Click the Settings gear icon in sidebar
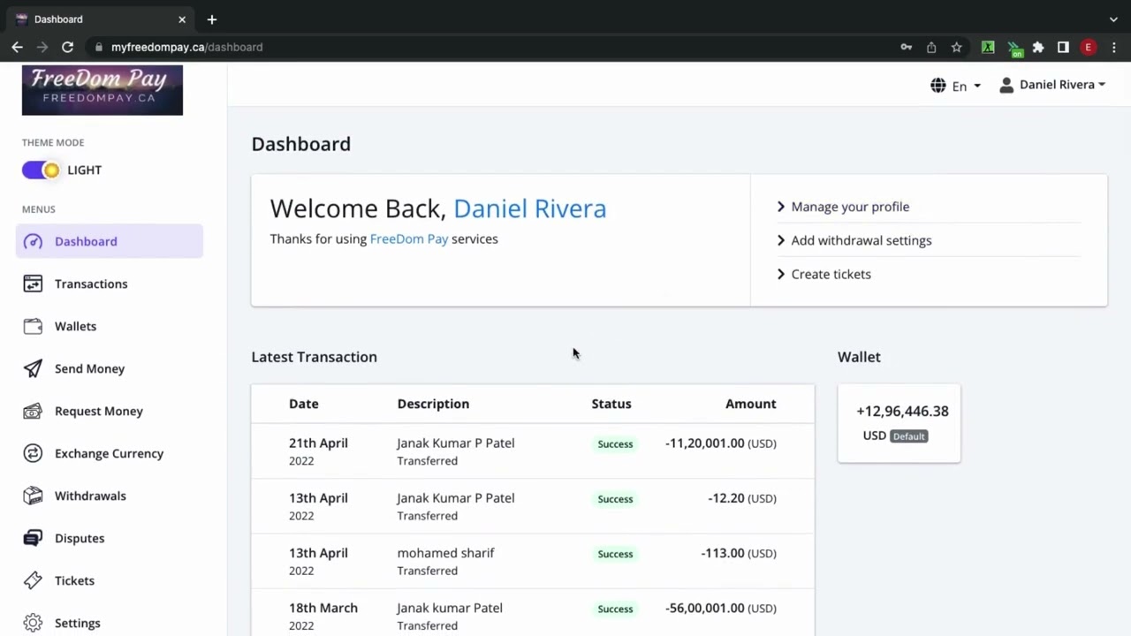The width and height of the screenshot is (1131, 636). pos(33,623)
